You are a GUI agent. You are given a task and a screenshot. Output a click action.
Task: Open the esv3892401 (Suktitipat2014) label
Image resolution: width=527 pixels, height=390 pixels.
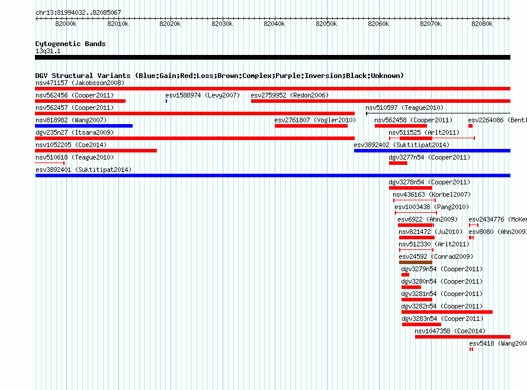83,170
